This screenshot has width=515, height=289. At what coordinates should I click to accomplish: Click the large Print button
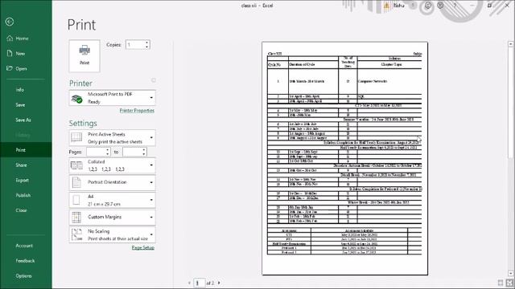tap(84, 55)
